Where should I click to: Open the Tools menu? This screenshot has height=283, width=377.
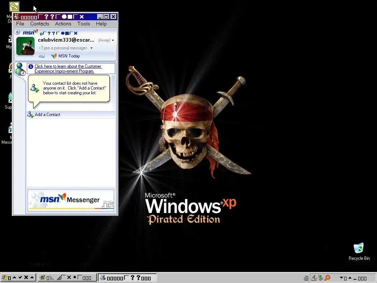(84, 24)
